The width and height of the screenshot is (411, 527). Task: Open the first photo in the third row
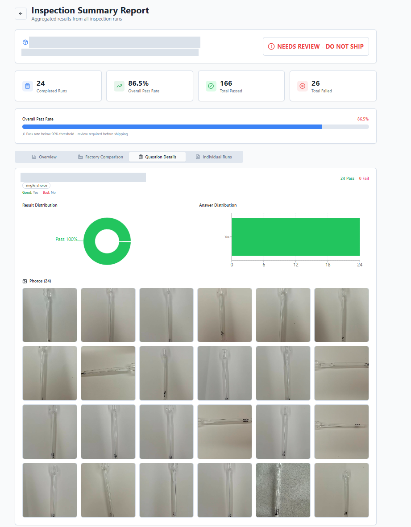[x=50, y=432]
